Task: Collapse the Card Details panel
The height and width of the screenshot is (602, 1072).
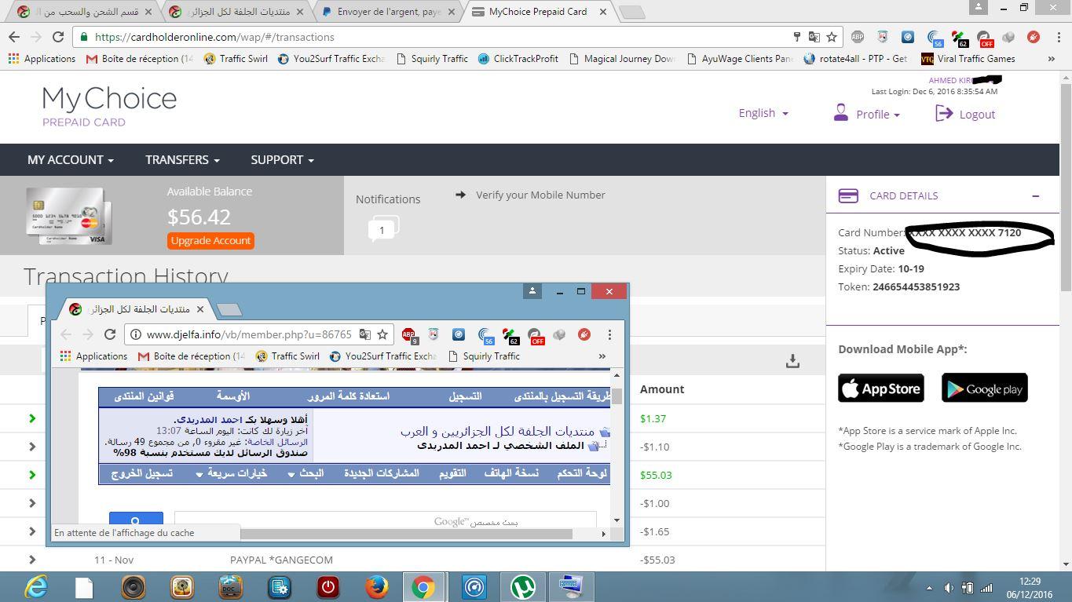Action: (x=1035, y=196)
